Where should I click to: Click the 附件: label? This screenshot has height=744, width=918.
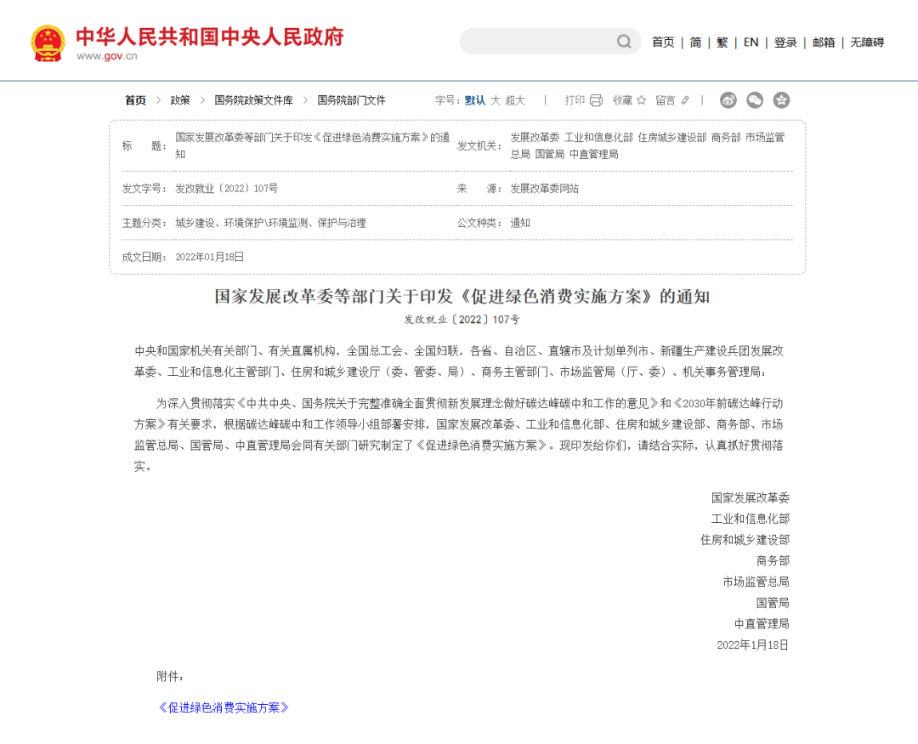tap(170, 677)
